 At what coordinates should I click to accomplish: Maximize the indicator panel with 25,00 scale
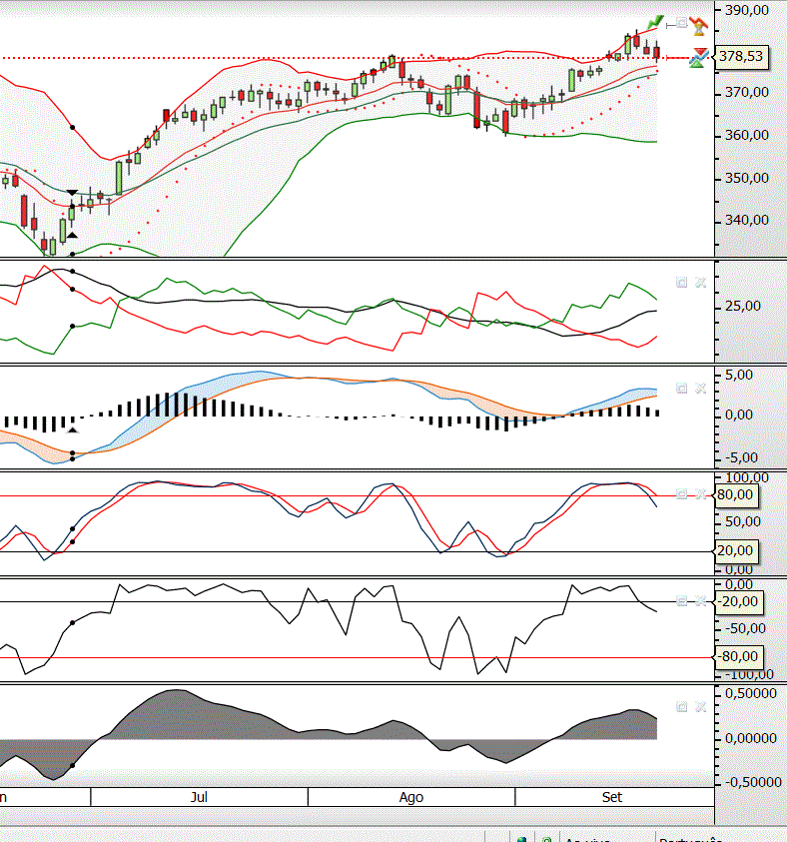(682, 283)
